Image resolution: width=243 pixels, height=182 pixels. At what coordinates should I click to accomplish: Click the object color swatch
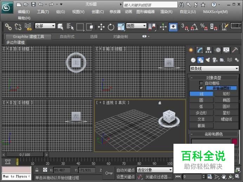click(x=234, y=142)
